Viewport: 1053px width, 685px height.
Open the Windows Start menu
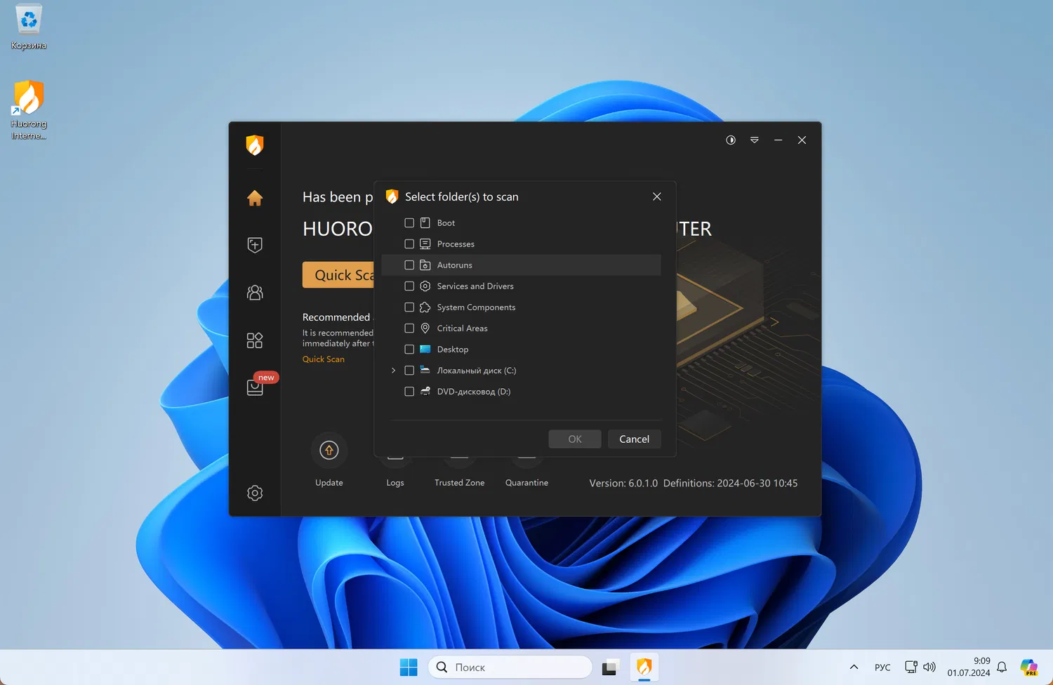[x=409, y=667]
